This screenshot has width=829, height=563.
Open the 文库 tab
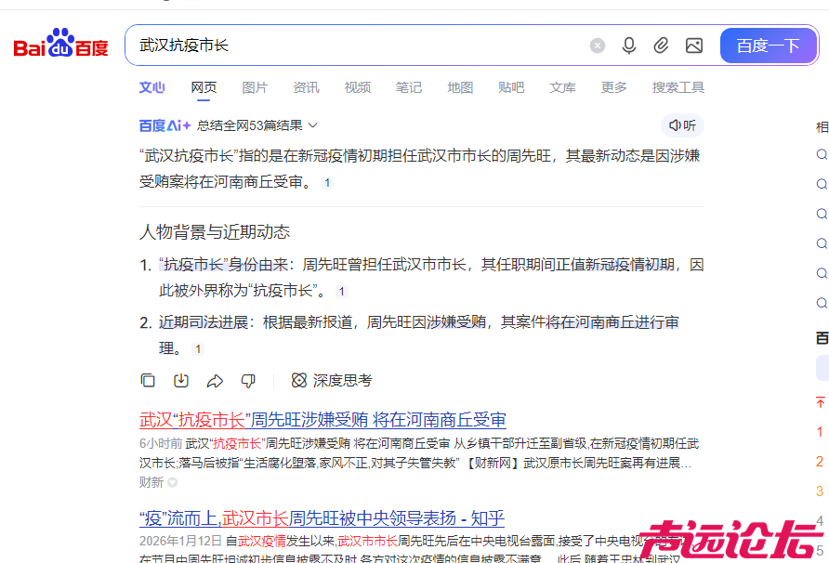(x=562, y=87)
